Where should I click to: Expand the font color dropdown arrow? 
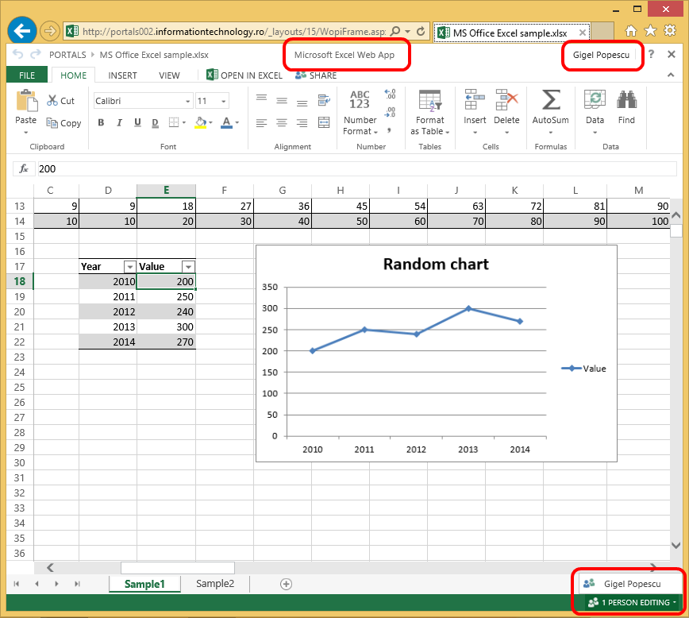pyautogui.click(x=237, y=122)
